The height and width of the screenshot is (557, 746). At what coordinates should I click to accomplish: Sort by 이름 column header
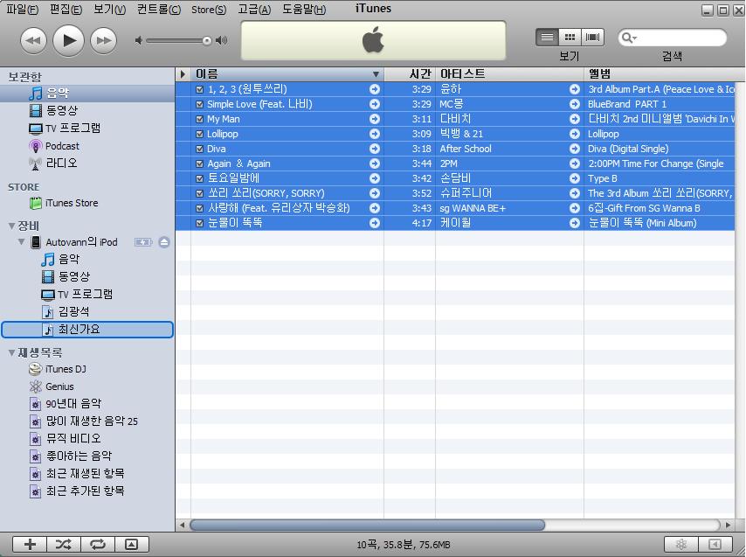(287, 73)
